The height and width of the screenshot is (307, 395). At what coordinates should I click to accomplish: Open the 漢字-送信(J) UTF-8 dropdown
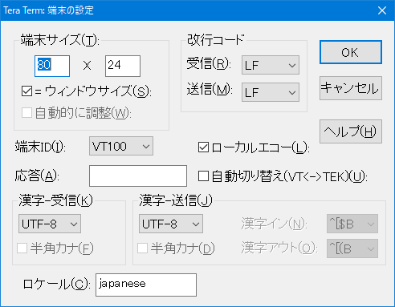(171, 224)
